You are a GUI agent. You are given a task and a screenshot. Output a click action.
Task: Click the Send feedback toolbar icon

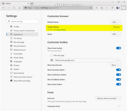click(112, 8)
